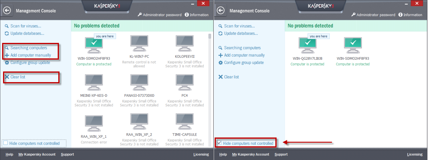This screenshot has width=428, height=160.
Task: Click the No problems detected banner in the right window
Action: tap(356, 26)
